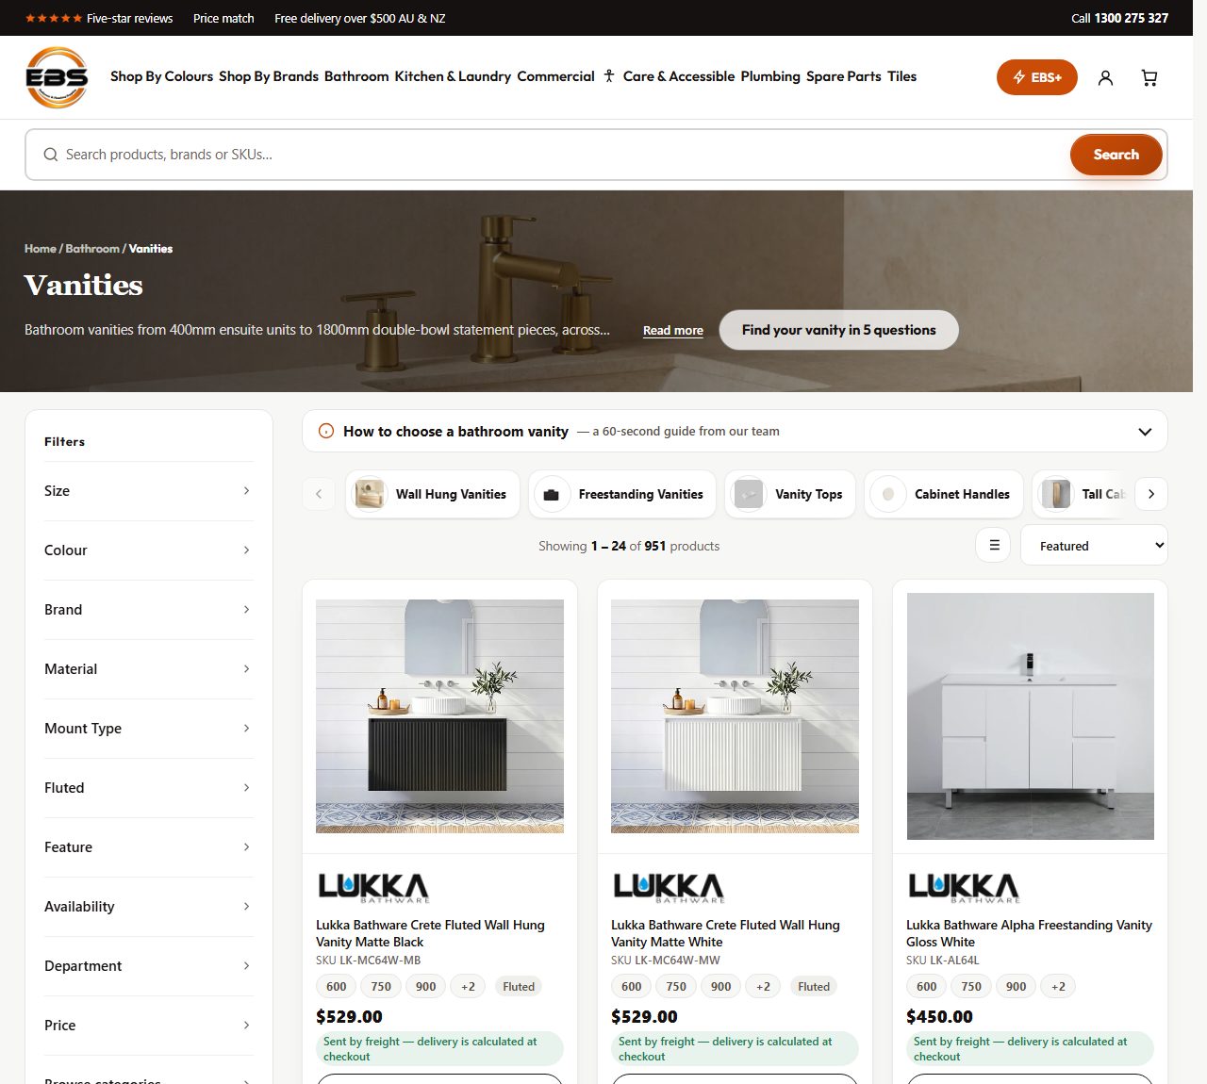The height and width of the screenshot is (1084, 1207).
Task: Open the Bathroom menu
Action: click(356, 76)
